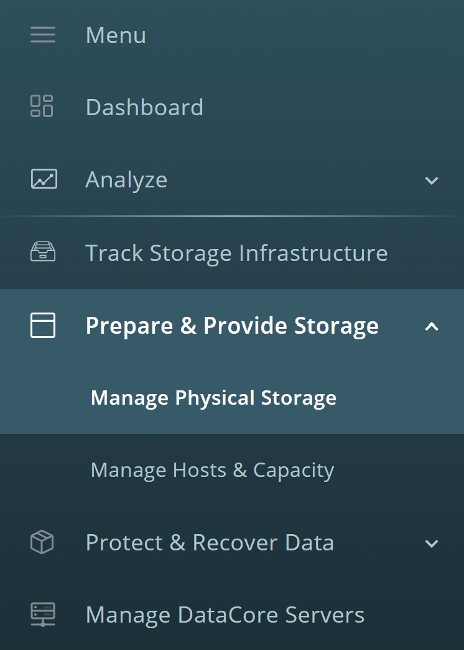
Task: Click the Protect & Recover Data text label
Action: pos(210,543)
